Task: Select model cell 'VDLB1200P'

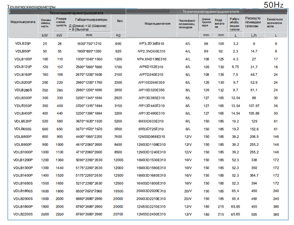Action: 23,160
